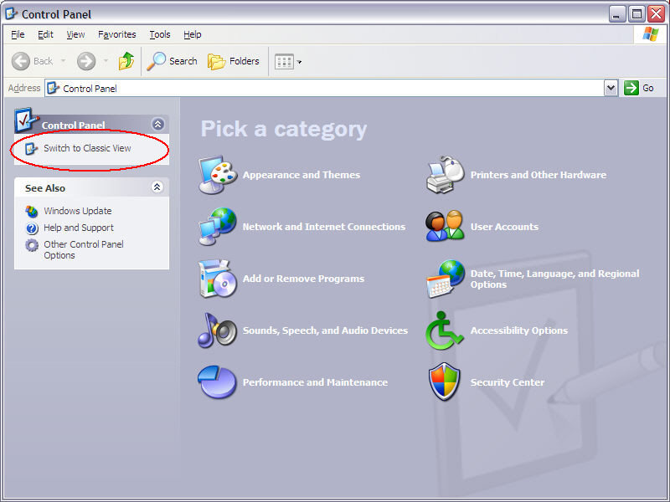Open the Windows Update link

(78, 211)
